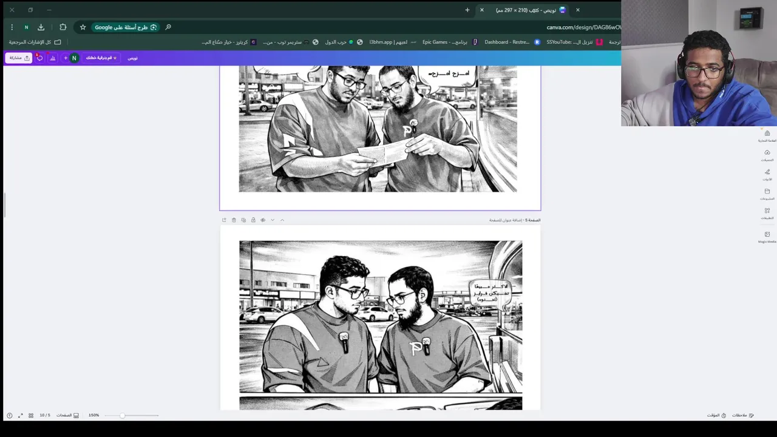Select the speech bubble on page 5
Viewport: 777px width, 437px height.
click(491, 294)
